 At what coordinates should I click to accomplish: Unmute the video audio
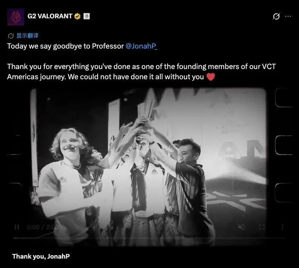coord(241,227)
